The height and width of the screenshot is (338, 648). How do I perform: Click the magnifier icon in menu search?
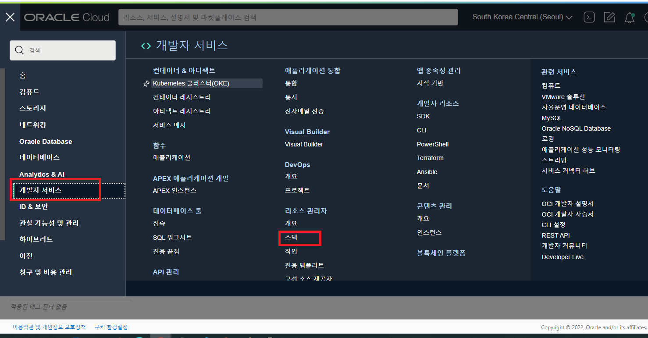19,50
